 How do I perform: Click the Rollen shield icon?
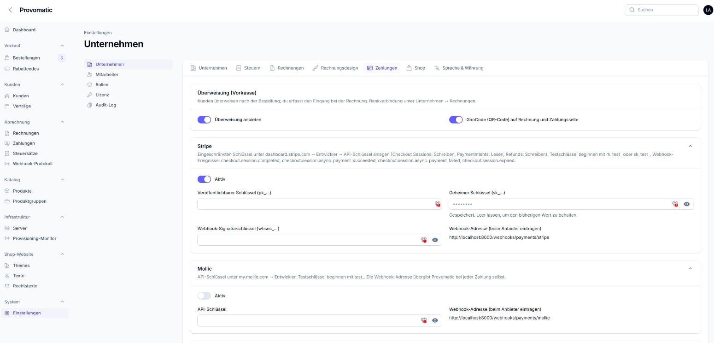coord(90,85)
